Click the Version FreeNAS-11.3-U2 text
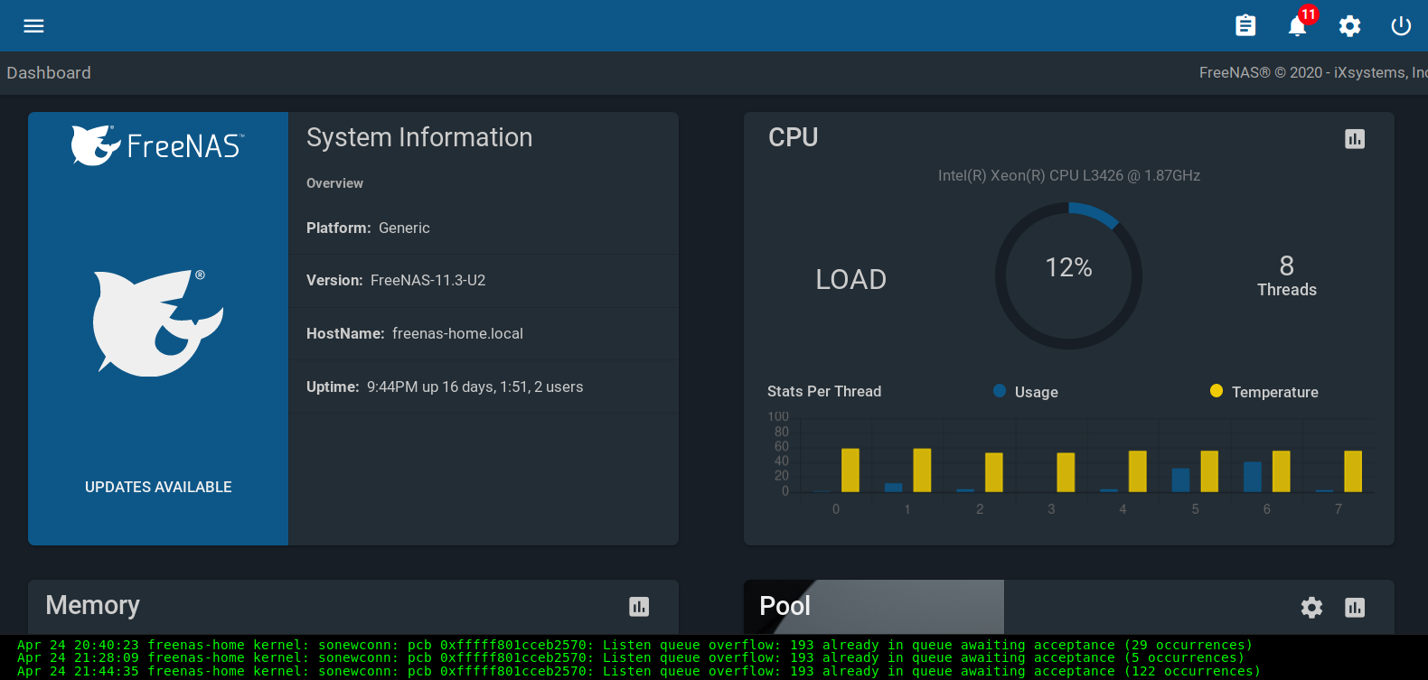 (x=396, y=281)
